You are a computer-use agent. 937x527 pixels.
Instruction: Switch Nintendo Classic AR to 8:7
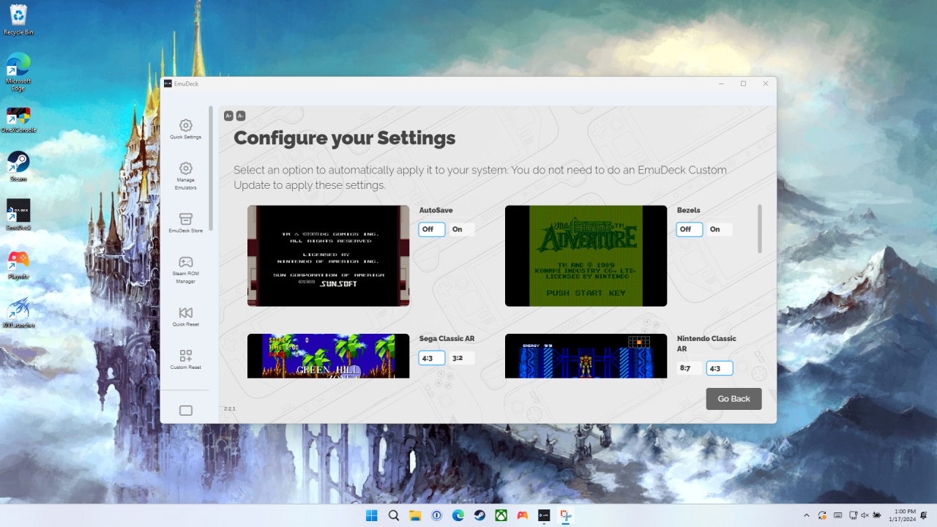(x=685, y=368)
